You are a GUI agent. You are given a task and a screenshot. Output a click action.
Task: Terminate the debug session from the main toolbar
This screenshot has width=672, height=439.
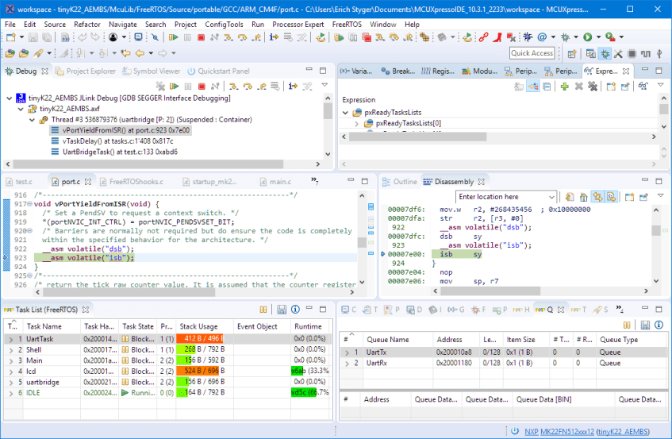pos(201,38)
